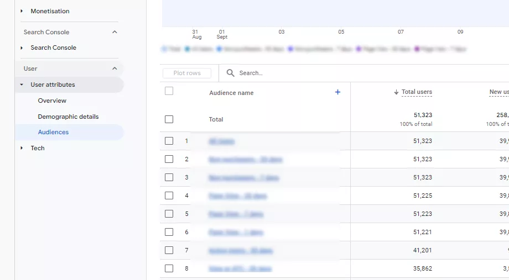Tick the checkbox for row 4
This screenshot has width=509, height=280.
[x=169, y=196]
